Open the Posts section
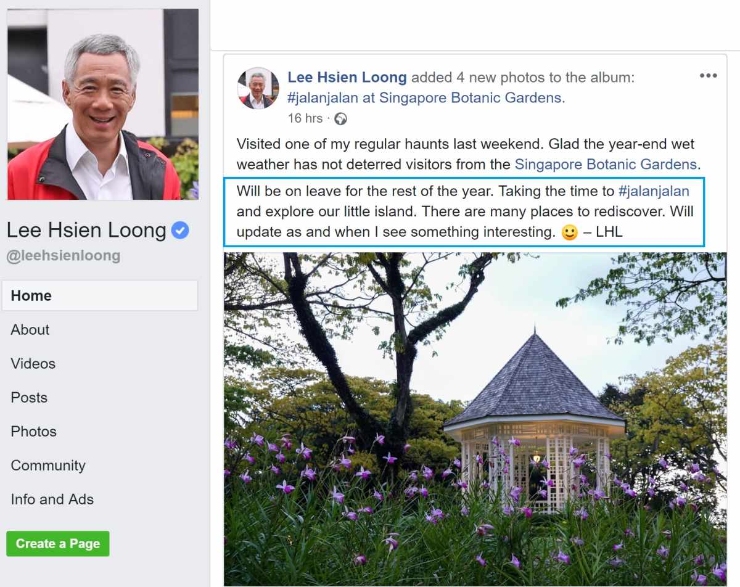The image size is (740, 587). click(x=29, y=397)
